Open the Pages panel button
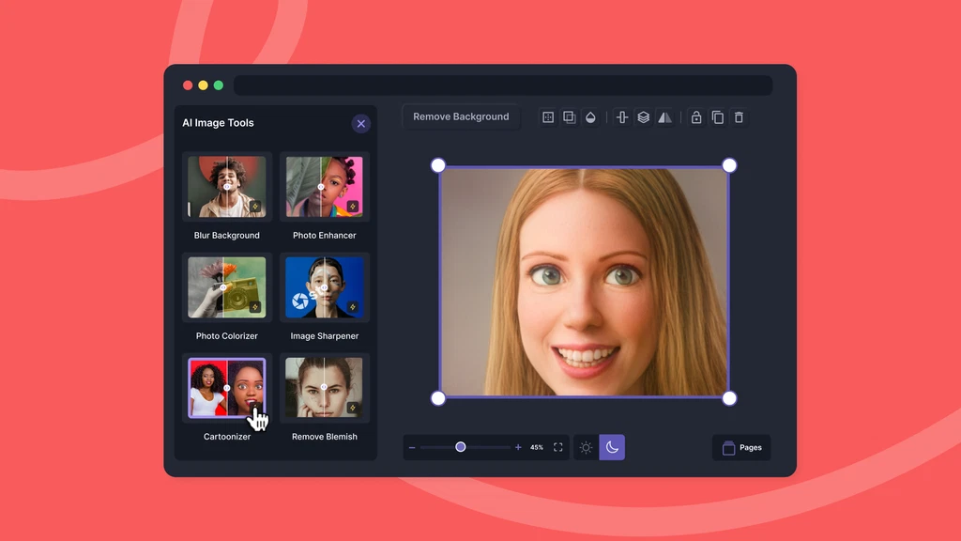961x541 pixels. click(x=741, y=448)
